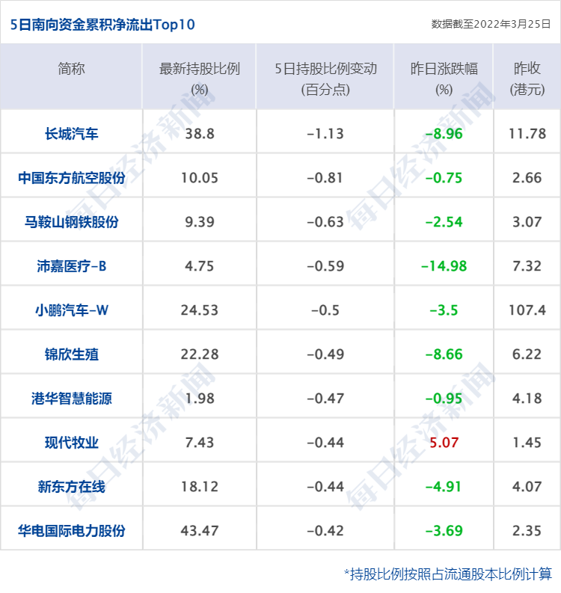The image size is (561, 593).
Task: Click green price change -0.95
Action: pyautogui.click(x=444, y=399)
